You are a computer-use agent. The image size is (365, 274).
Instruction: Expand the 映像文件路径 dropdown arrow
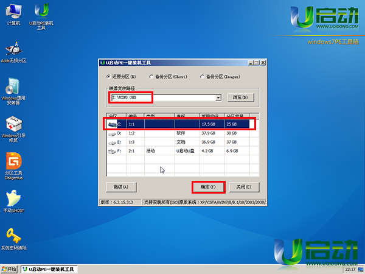(x=218, y=97)
